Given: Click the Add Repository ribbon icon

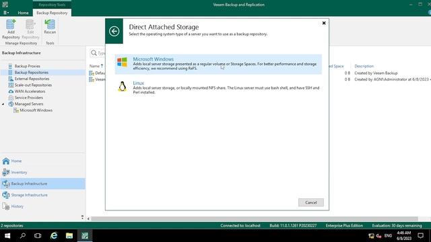Looking at the screenshot, I should 11,29.
